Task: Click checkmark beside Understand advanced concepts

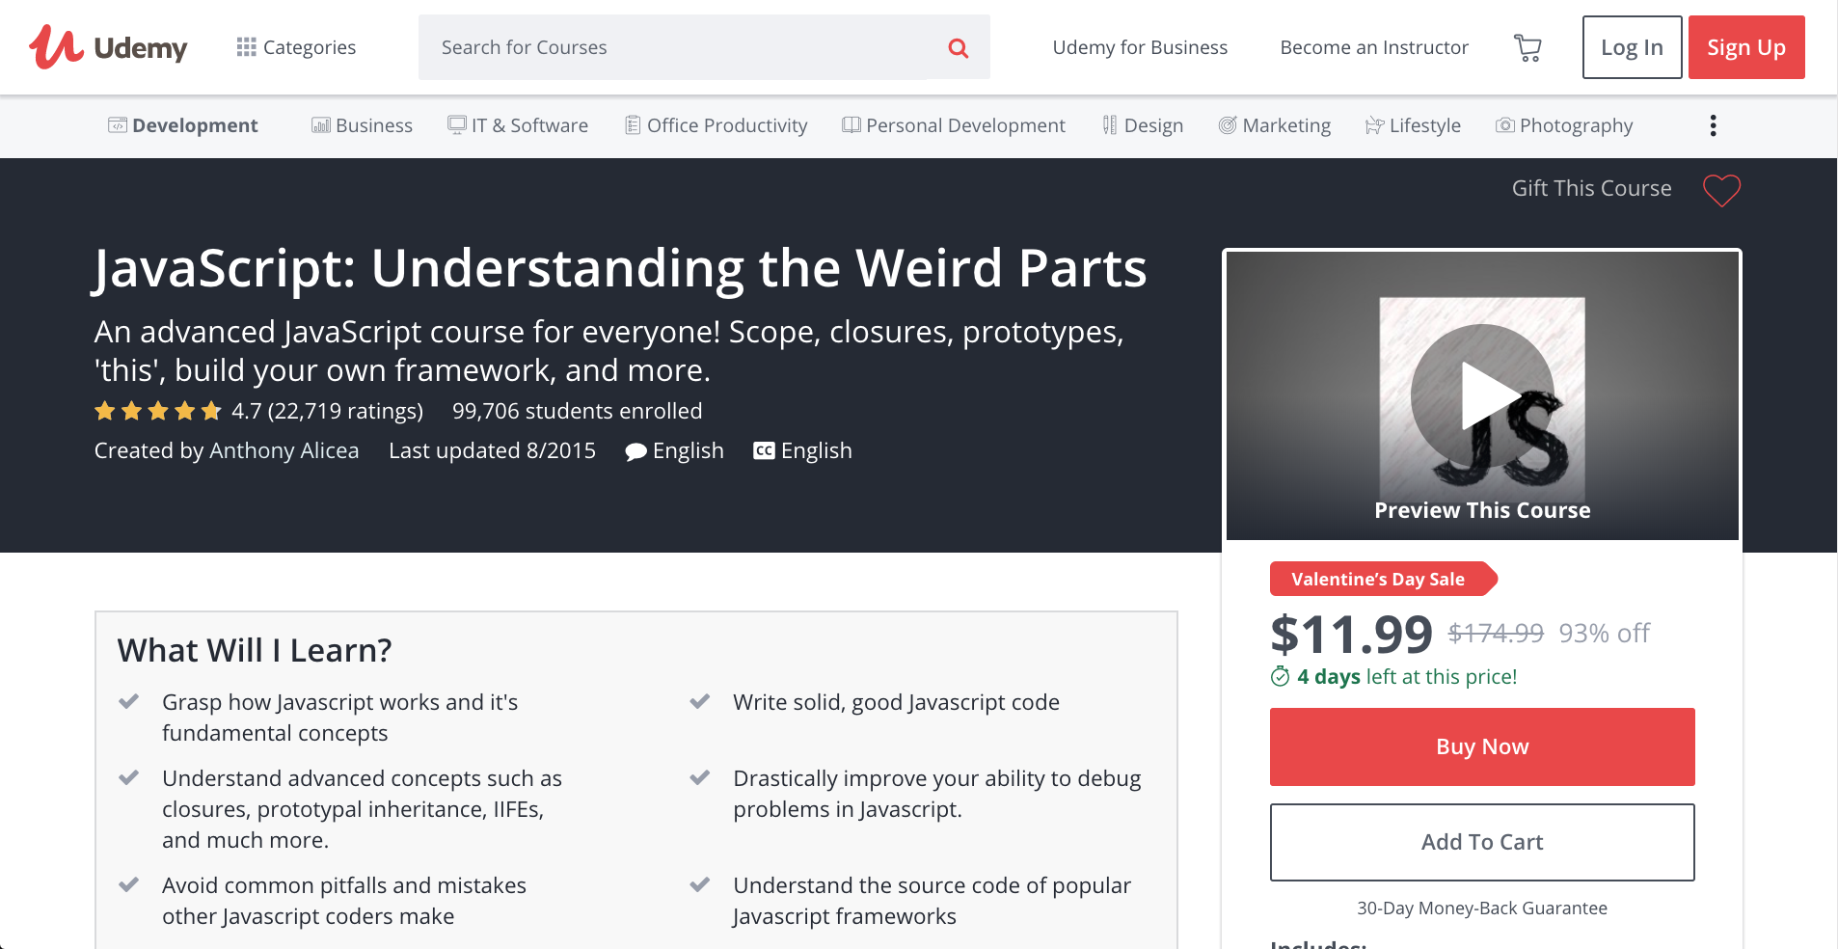Action: (x=129, y=777)
